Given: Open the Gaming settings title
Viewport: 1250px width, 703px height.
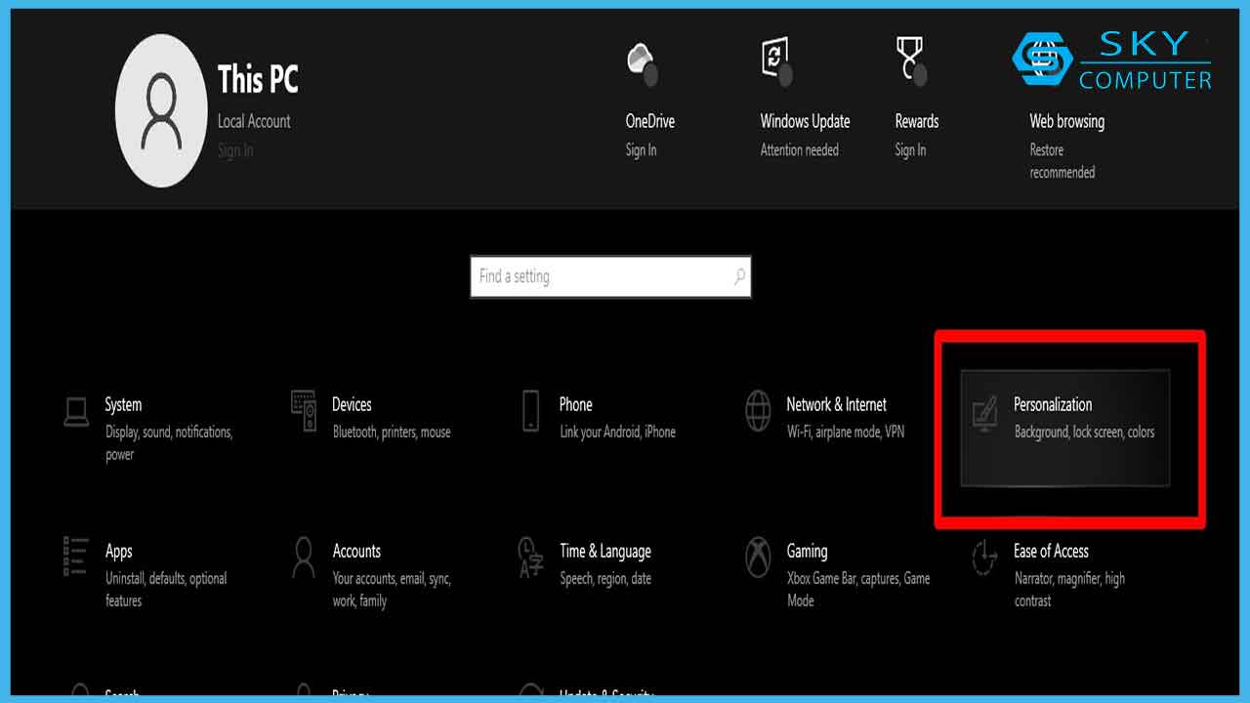Looking at the screenshot, I should tap(807, 552).
